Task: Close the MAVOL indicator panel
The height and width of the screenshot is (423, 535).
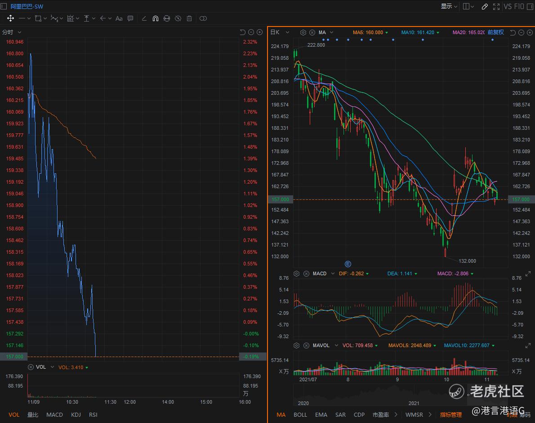Action: (307, 346)
